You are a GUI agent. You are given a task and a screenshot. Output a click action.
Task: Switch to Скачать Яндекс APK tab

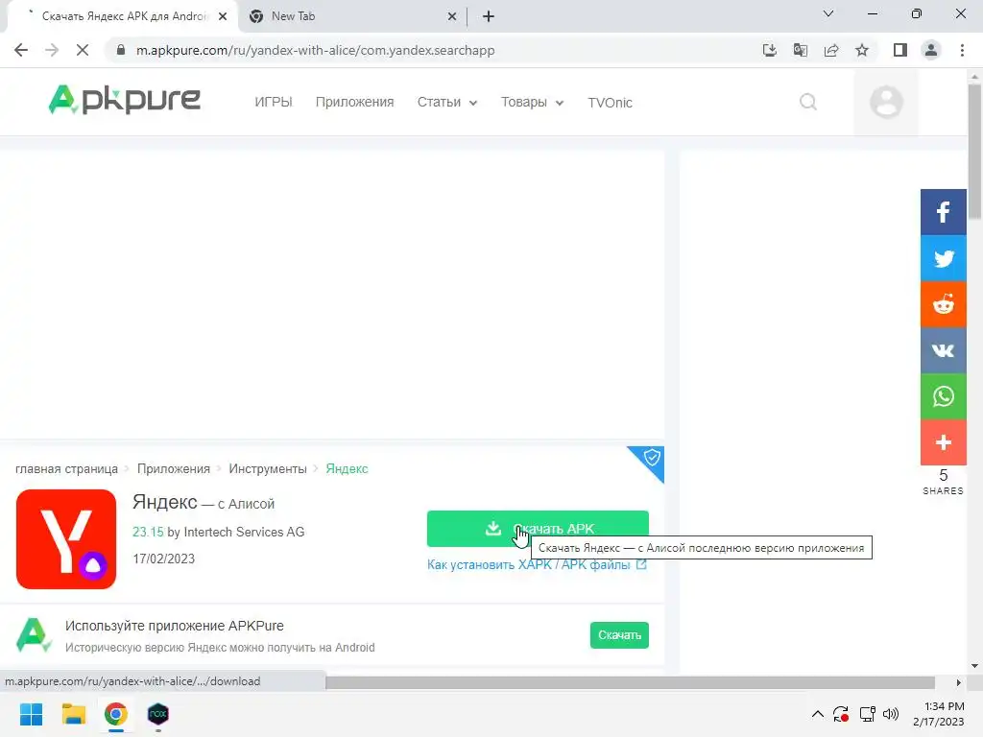click(123, 16)
